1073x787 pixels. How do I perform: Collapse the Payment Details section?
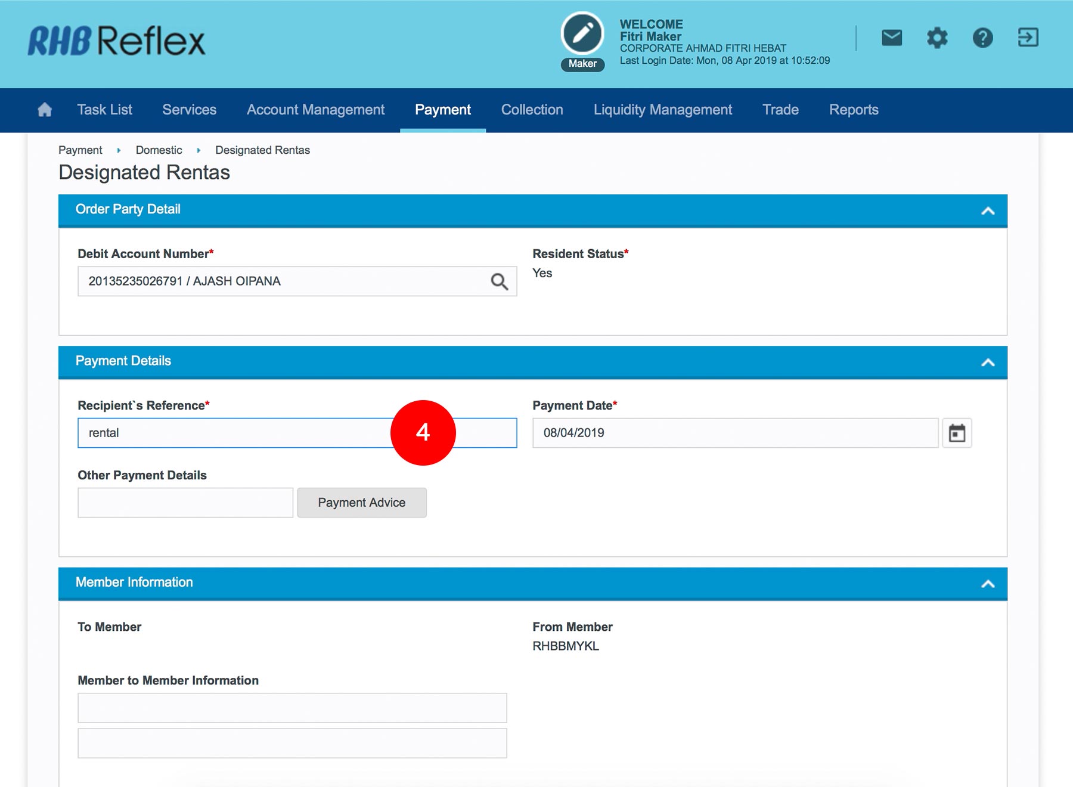click(987, 362)
